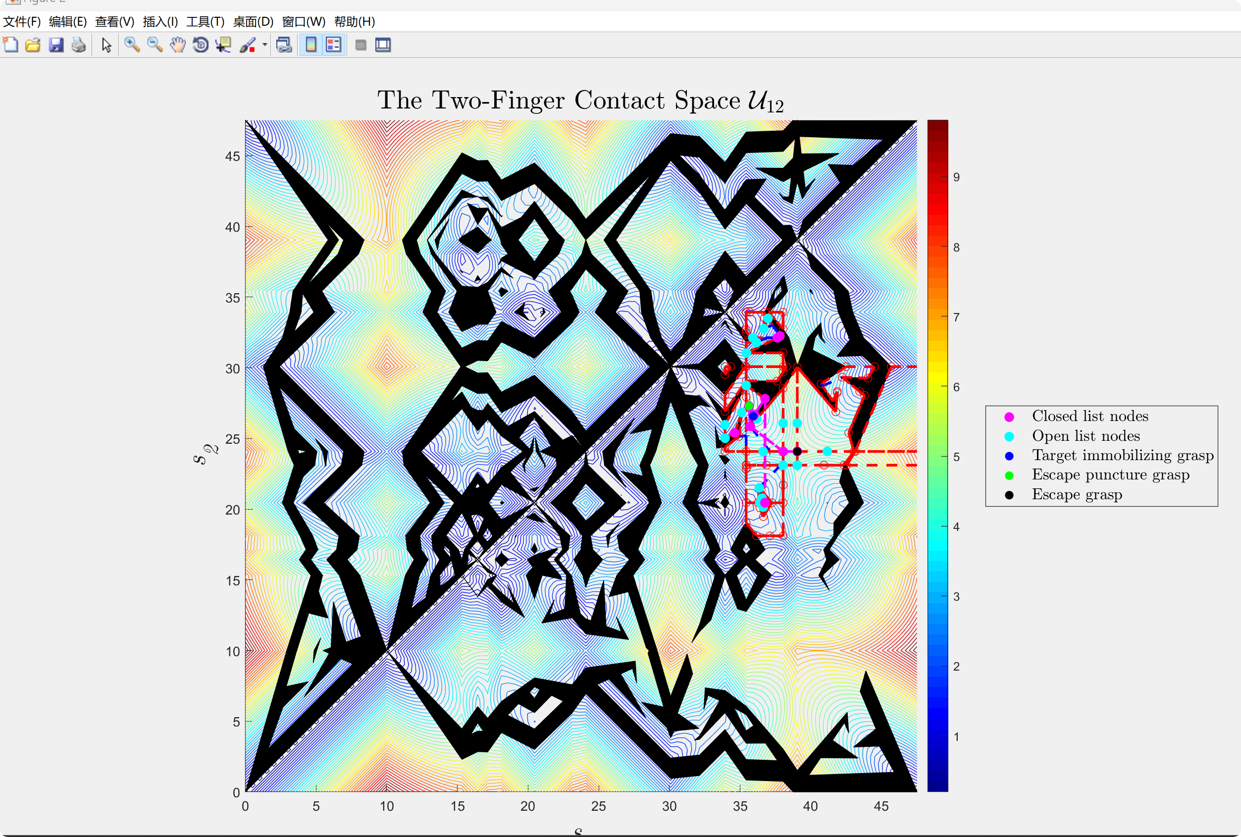
Task: Toggle the Insert Colorbar button
Action: pos(310,45)
